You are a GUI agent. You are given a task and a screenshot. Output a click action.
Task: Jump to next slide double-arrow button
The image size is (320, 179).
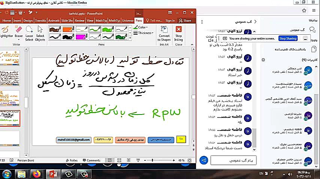pyautogui.click(x=193, y=150)
